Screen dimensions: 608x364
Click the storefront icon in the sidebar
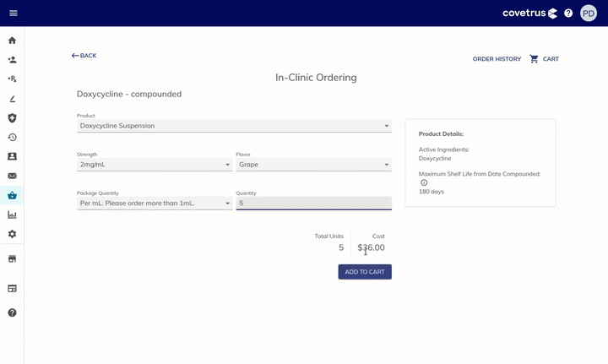[x=12, y=258]
